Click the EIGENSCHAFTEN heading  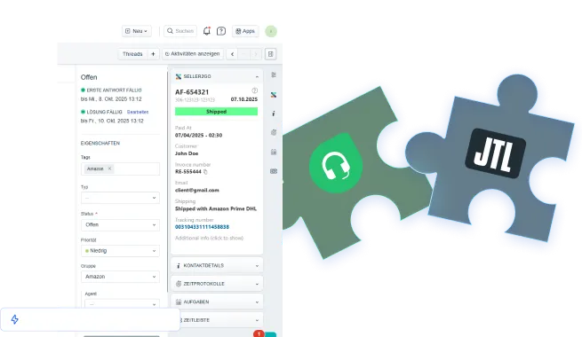[100, 143]
